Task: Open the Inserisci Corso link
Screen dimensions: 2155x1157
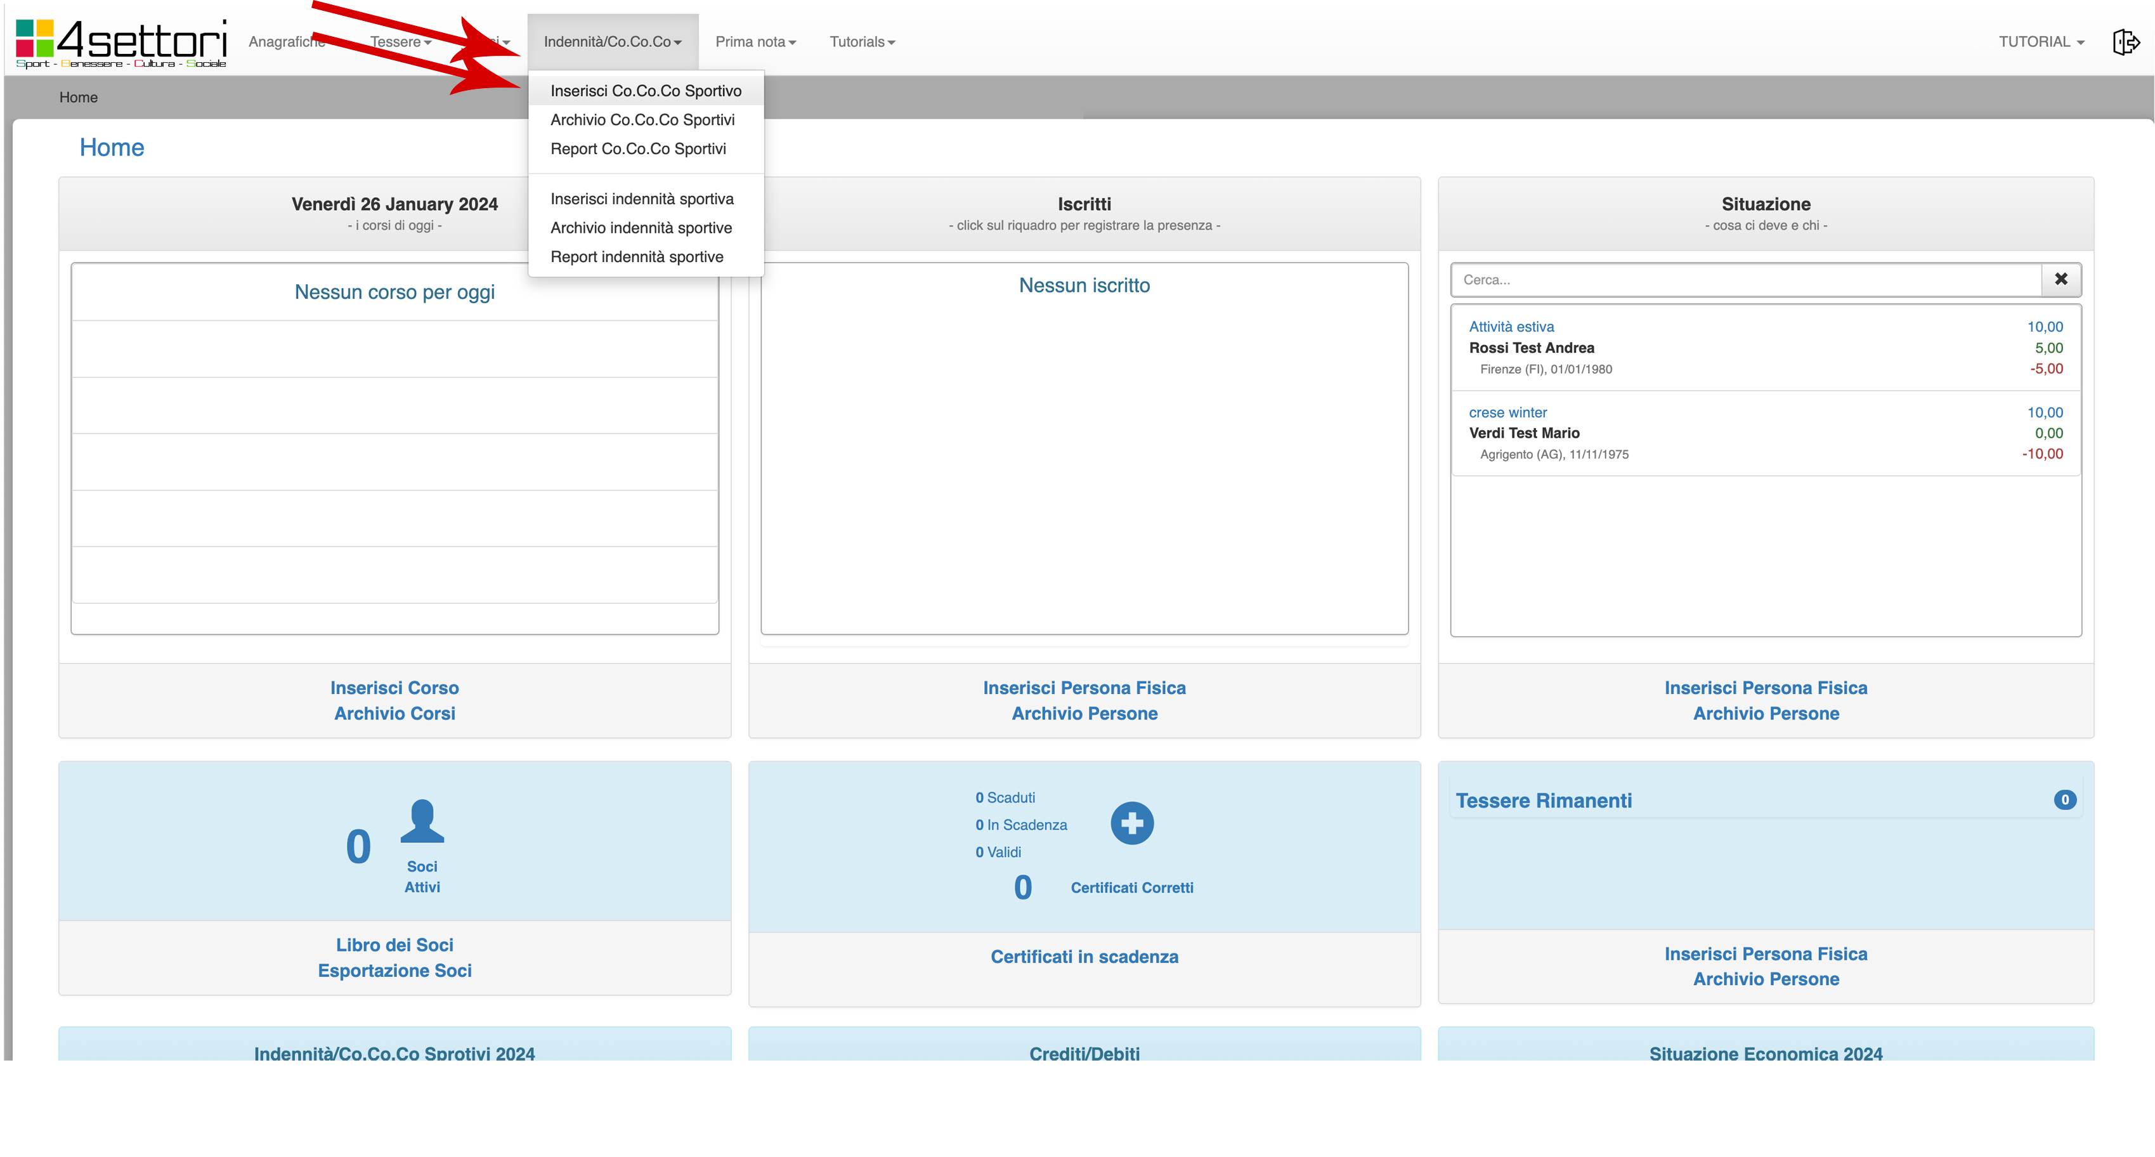Action: coord(394,688)
